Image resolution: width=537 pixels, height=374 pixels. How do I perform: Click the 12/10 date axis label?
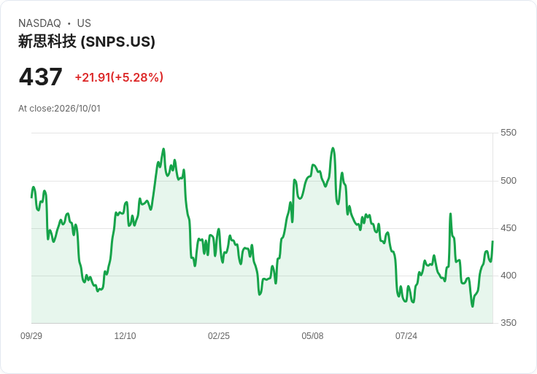125,336
